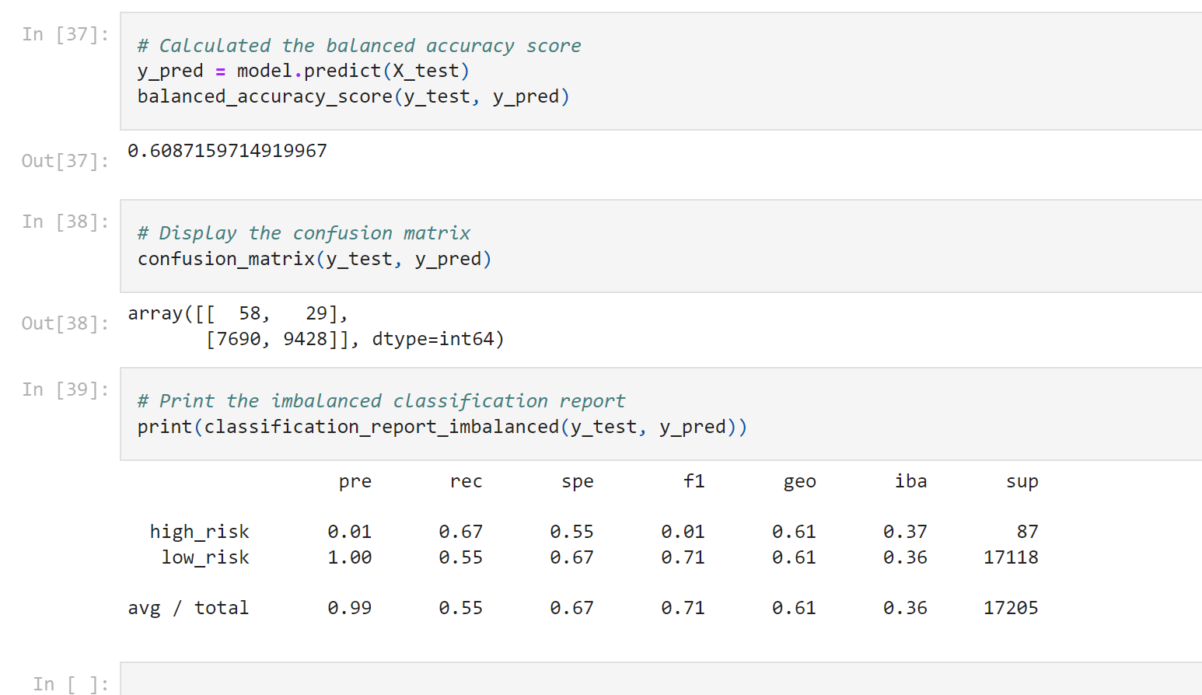1202x695 pixels.
Task: Place cursor on 'y_pred = model.predict(X_test)' line
Action: click(303, 71)
